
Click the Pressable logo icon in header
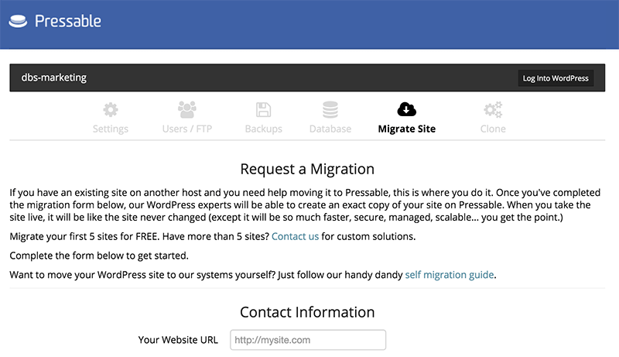point(19,21)
